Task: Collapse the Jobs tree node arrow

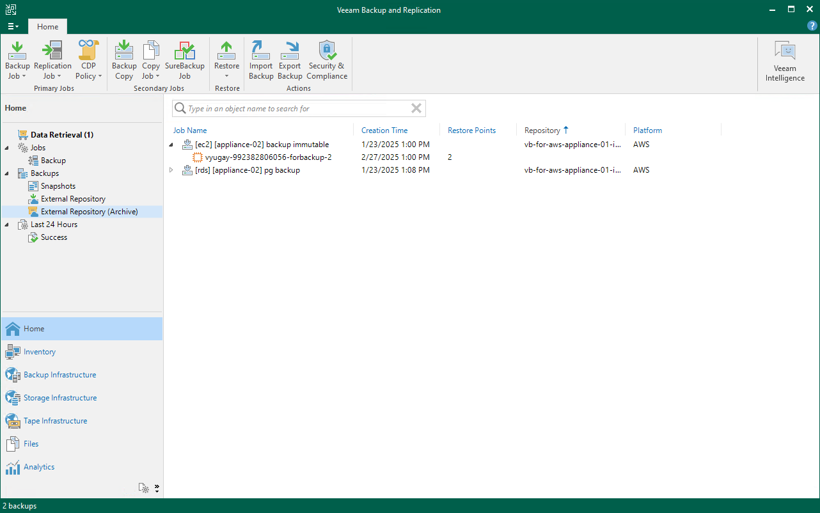Action: point(8,148)
